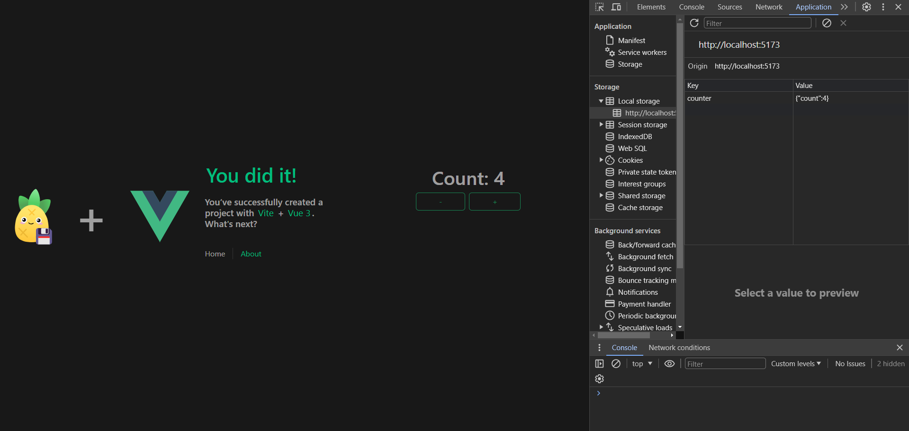Image resolution: width=909 pixels, height=431 pixels.
Task: Focus the storage Filter input field
Action: [x=757, y=23]
